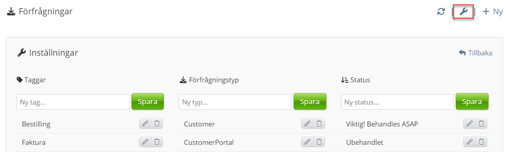Edit the Customer request type
The image size is (507, 152).
(x=307, y=124)
